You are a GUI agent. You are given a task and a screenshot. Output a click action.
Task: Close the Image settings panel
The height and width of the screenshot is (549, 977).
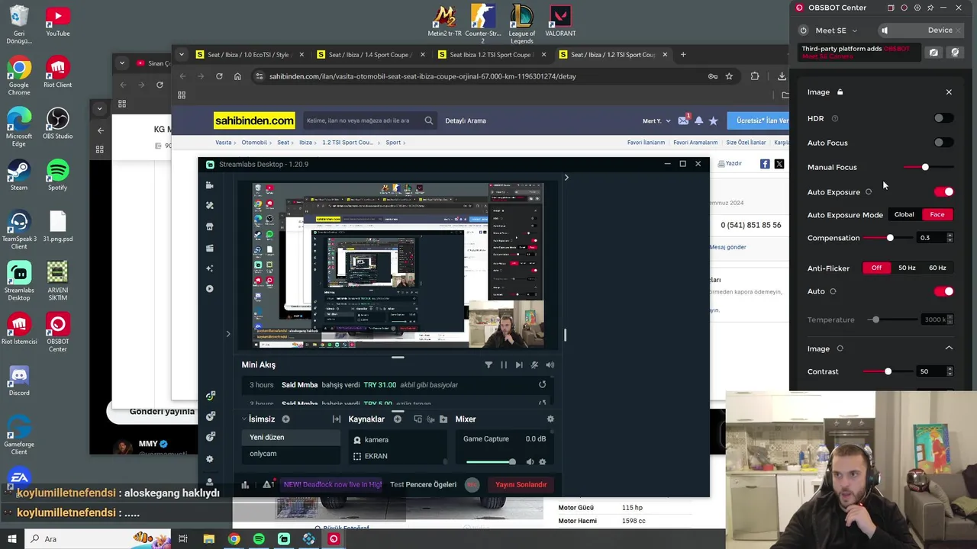[x=949, y=92]
